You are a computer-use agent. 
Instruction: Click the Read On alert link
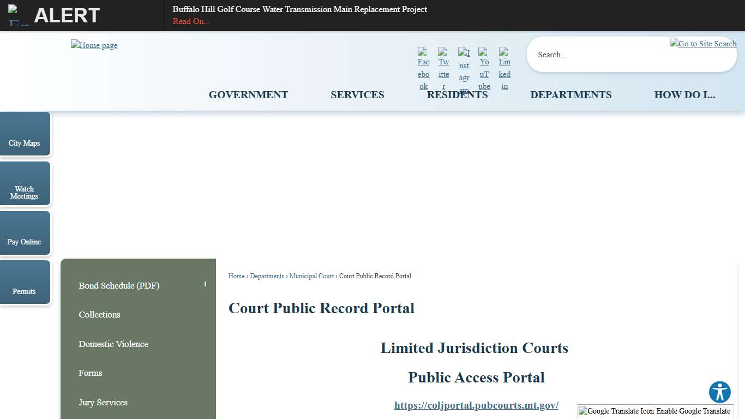coord(190,21)
